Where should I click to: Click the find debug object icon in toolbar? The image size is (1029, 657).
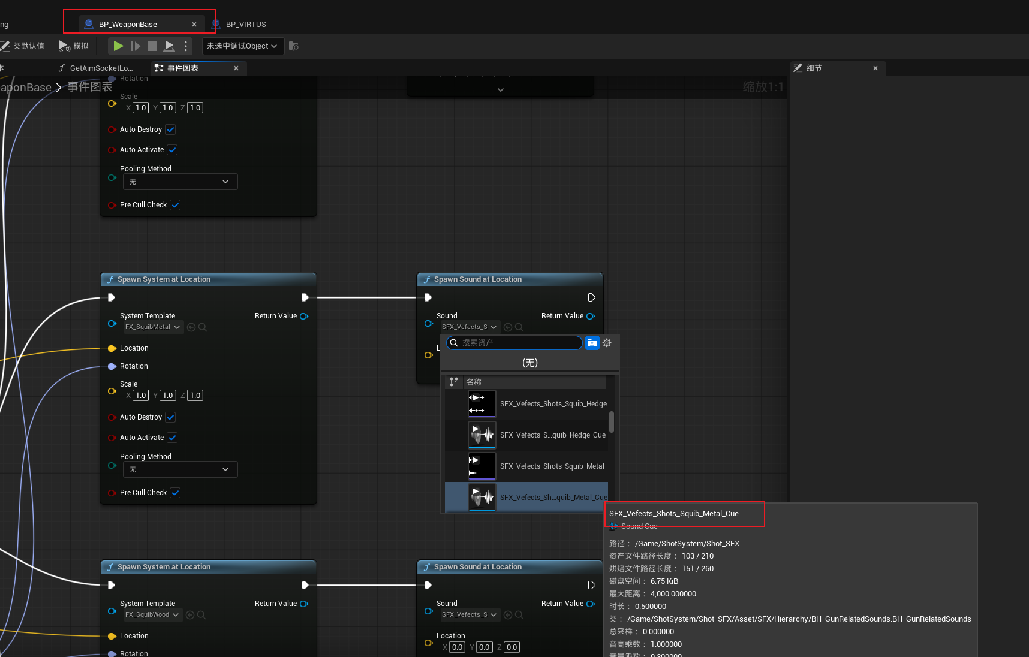294,46
